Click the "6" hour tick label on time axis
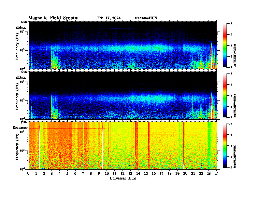Image resolution: width=258 pixels, height=199 pixels. [75, 173]
